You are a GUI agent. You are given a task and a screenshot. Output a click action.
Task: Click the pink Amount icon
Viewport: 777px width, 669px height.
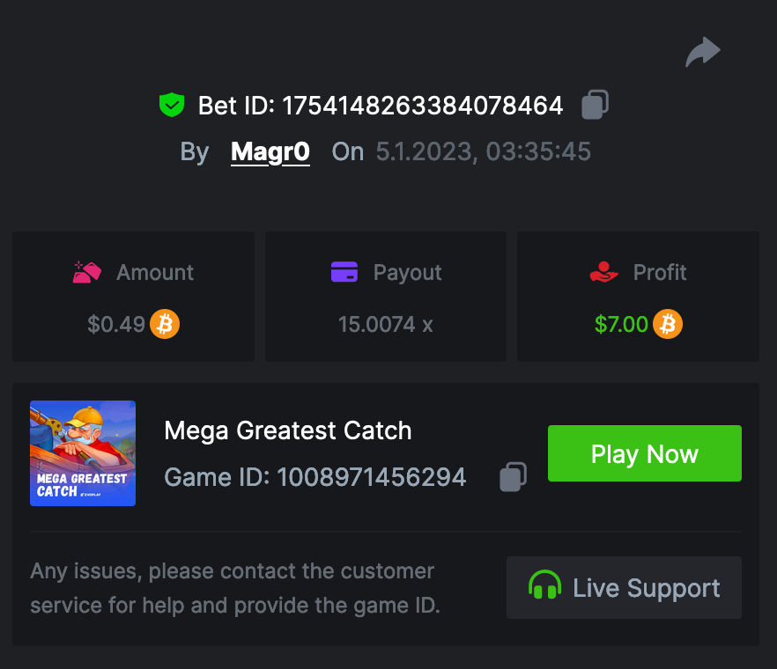pyautogui.click(x=87, y=272)
